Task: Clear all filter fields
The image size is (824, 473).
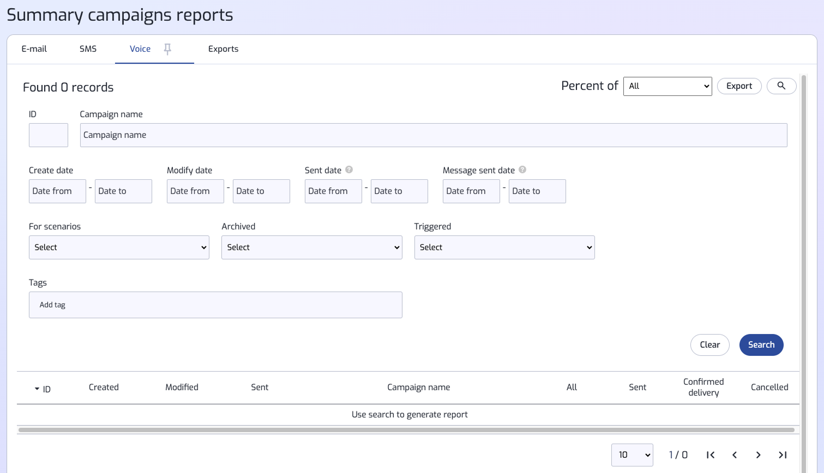Action: point(710,345)
